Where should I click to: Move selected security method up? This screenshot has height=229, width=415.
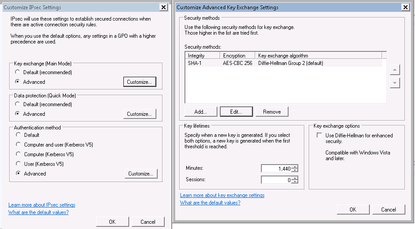coord(395,70)
